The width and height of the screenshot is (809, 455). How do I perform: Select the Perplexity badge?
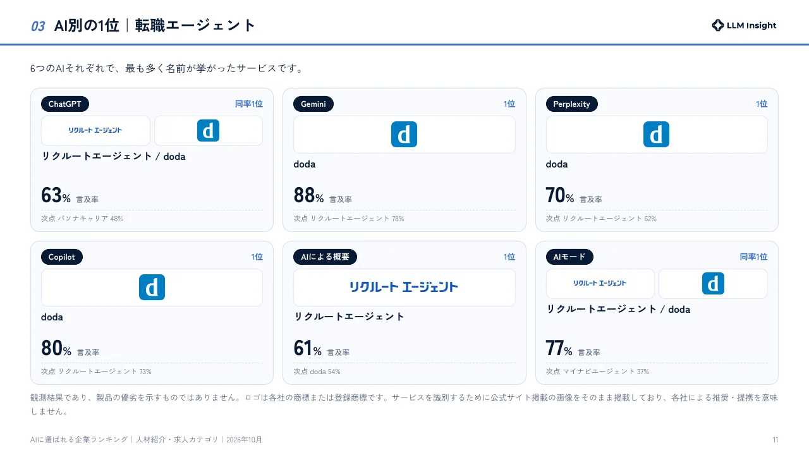(x=571, y=104)
